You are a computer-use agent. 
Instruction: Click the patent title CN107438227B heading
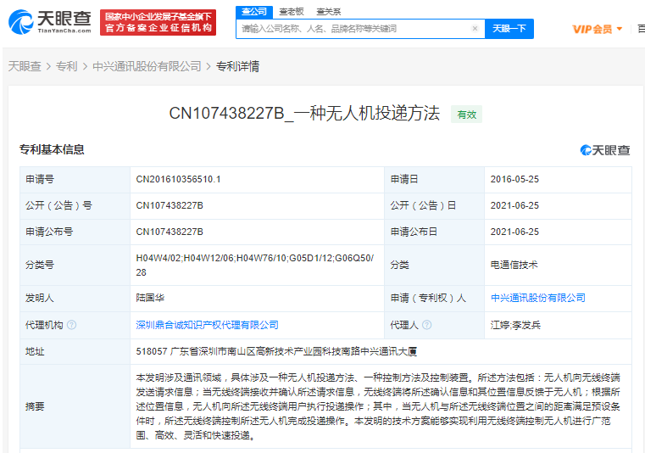tap(304, 114)
